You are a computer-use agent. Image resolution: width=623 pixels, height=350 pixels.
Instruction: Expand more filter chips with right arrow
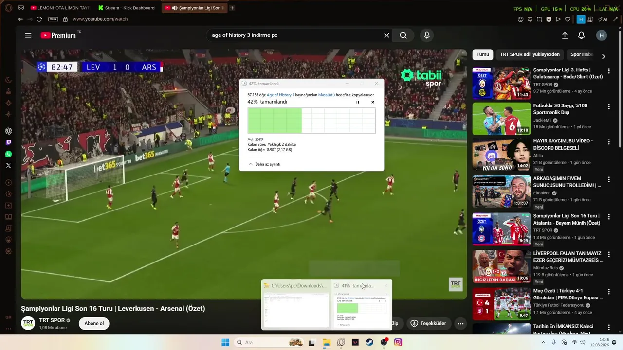coord(604,56)
